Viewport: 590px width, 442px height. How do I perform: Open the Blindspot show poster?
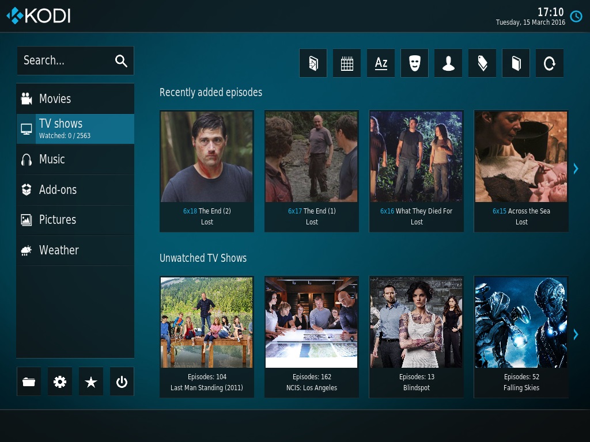point(416,322)
